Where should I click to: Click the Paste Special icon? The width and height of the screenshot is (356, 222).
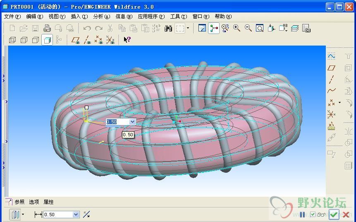pyautogui.click(x=145, y=28)
